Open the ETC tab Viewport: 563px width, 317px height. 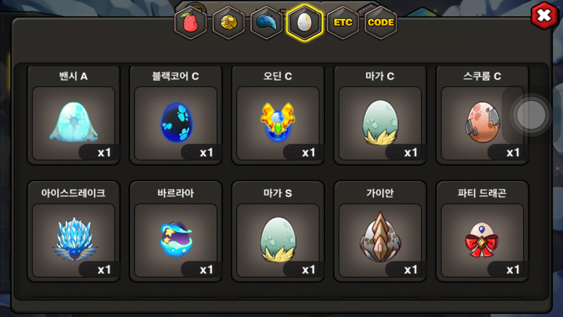click(x=343, y=23)
